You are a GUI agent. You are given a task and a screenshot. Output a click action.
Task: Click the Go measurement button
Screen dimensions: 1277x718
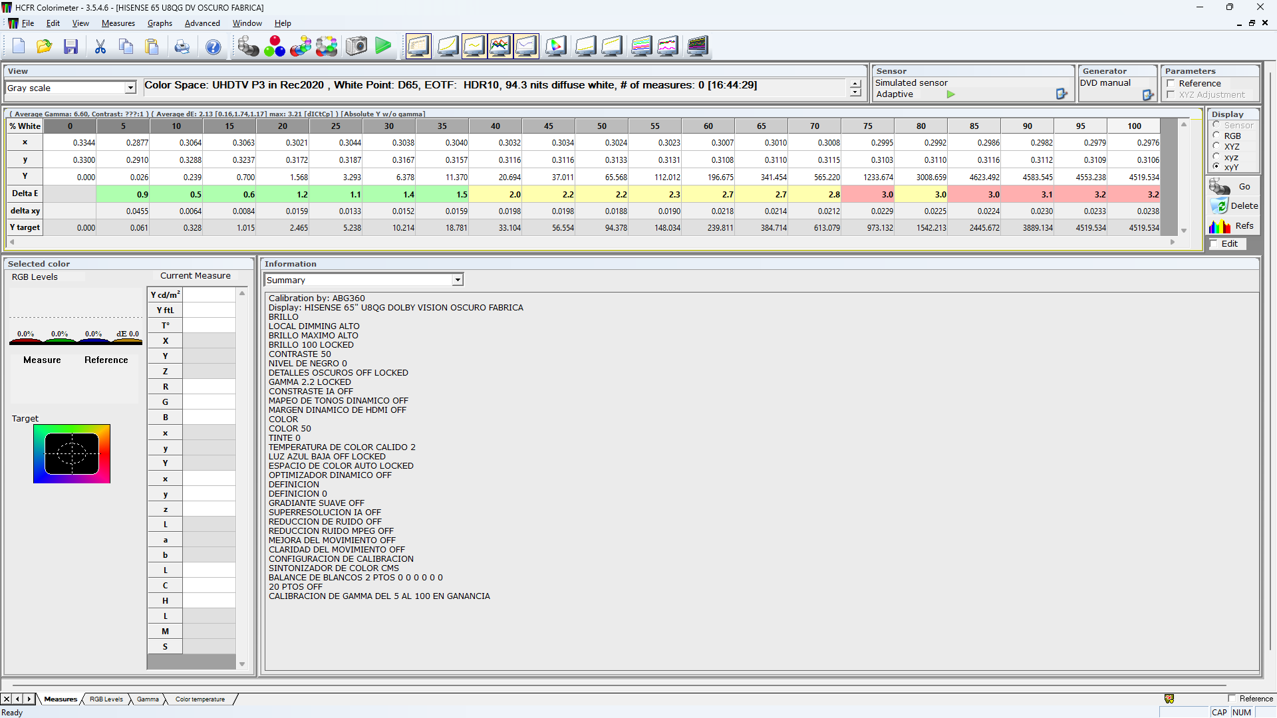click(x=1232, y=187)
